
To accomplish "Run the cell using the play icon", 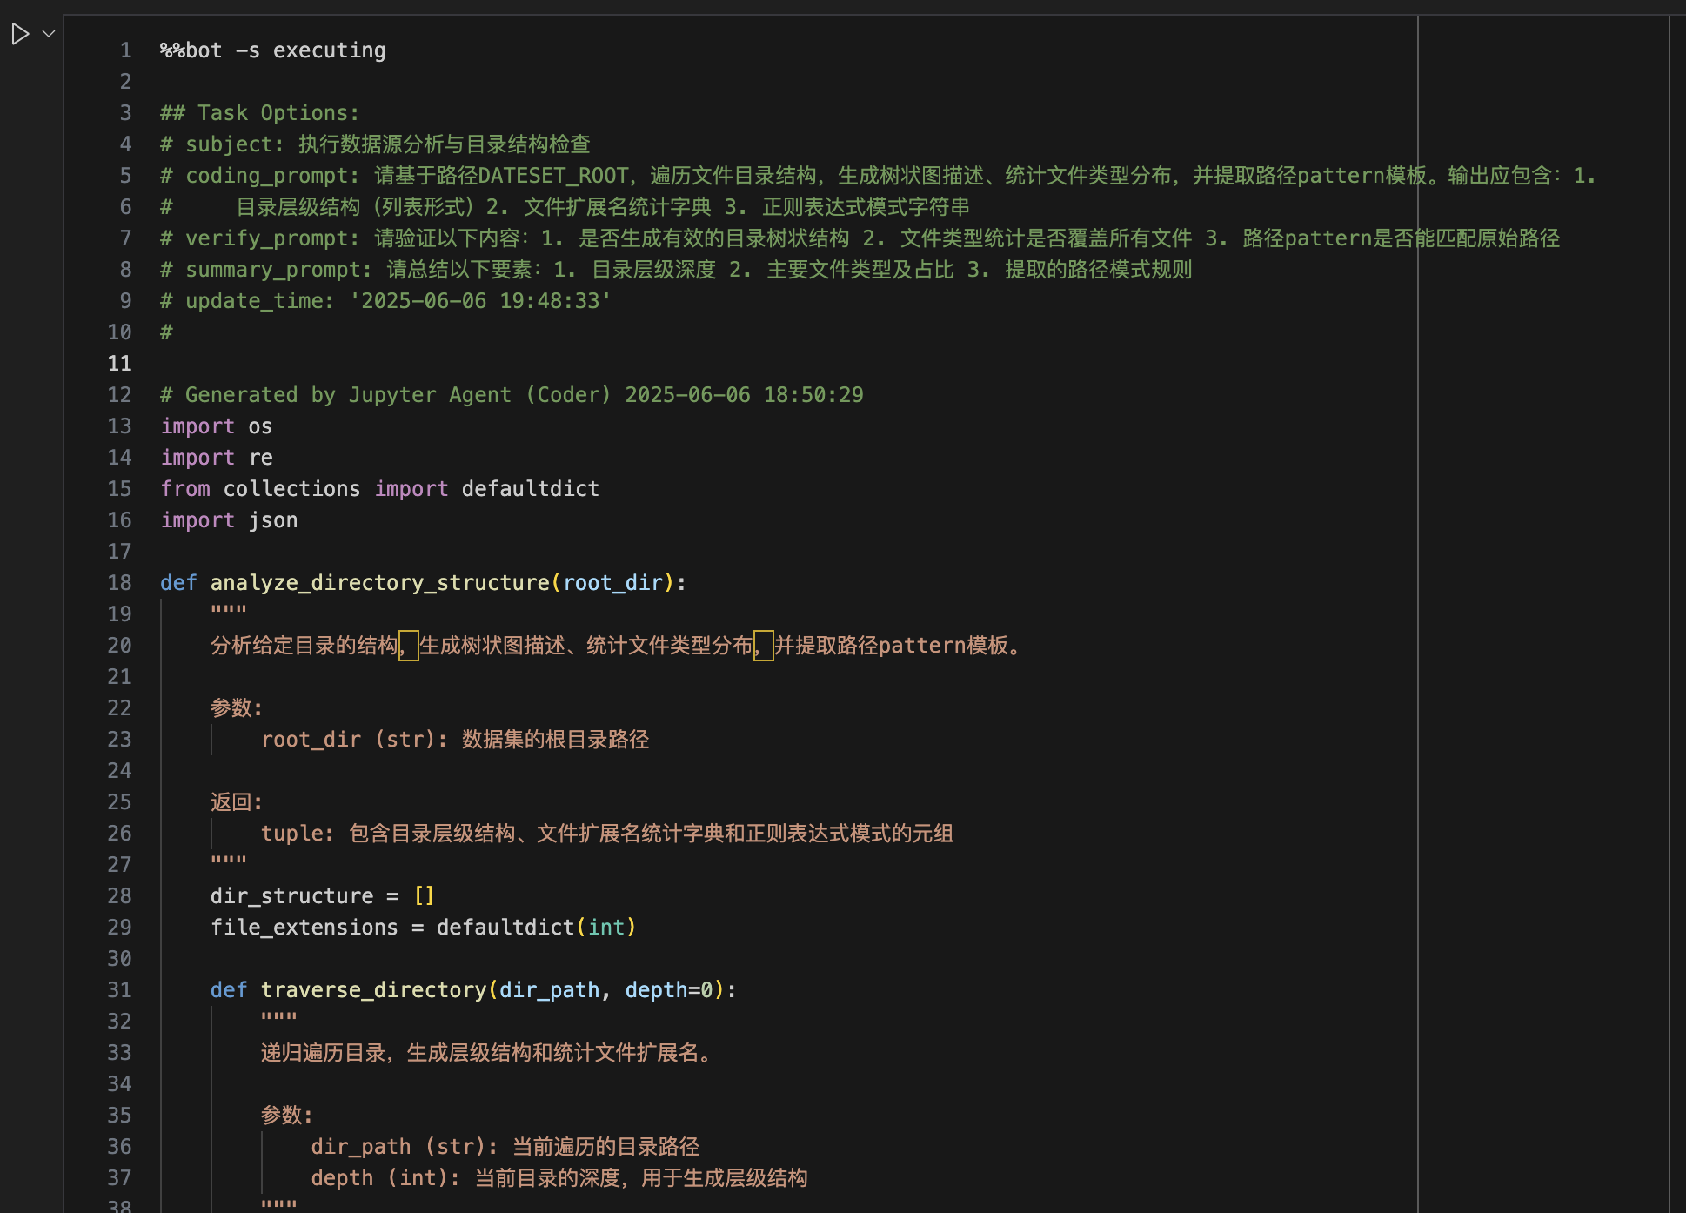I will click(19, 33).
